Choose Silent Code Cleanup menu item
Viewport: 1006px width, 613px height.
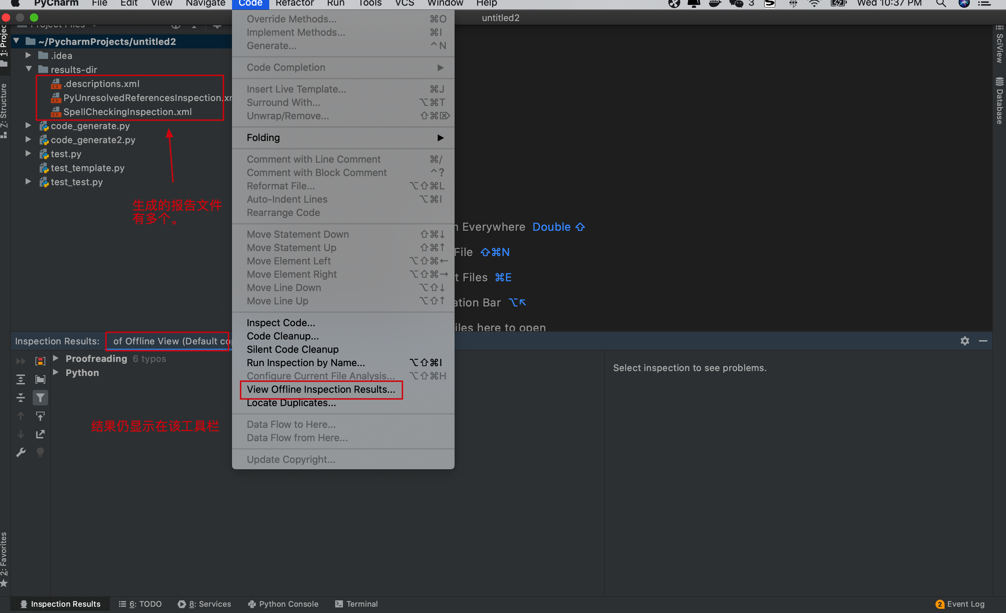343,350
